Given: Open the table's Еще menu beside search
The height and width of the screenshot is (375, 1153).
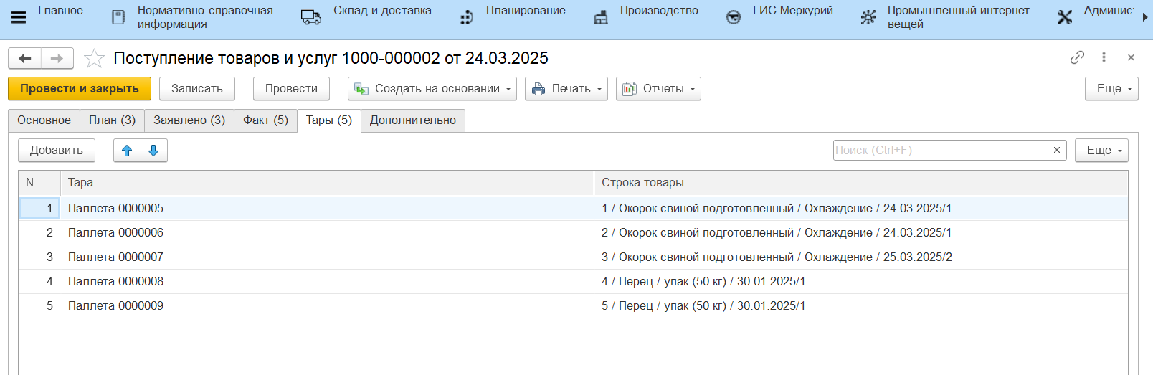Looking at the screenshot, I should (x=1101, y=151).
